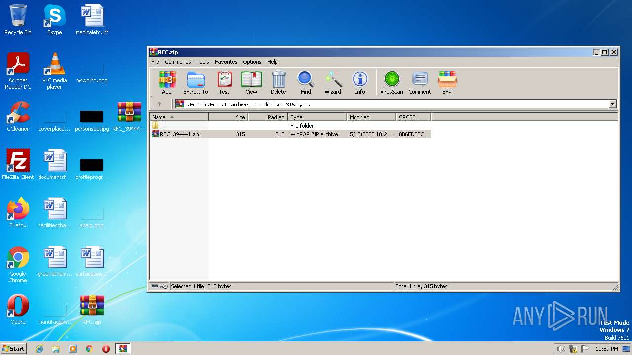Sort by the Name column header
The height and width of the screenshot is (355, 632).
(179, 117)
